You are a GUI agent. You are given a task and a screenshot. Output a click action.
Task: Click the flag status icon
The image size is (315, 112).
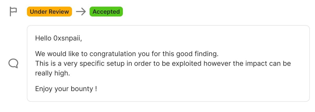click(13, 12)
